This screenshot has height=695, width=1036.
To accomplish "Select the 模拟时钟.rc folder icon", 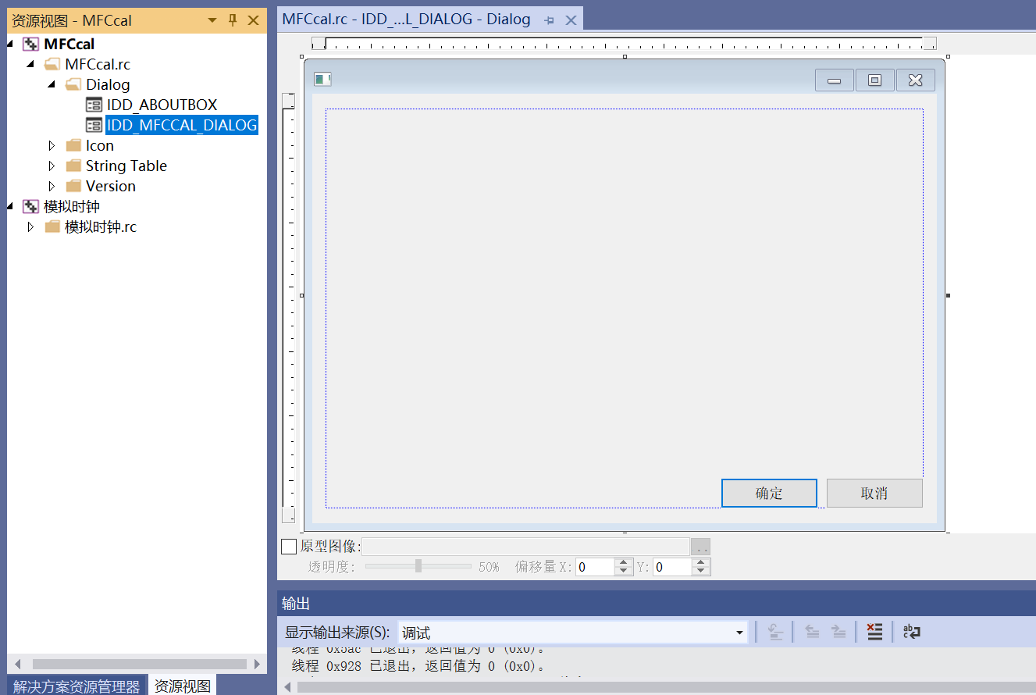I will (52, 226).
